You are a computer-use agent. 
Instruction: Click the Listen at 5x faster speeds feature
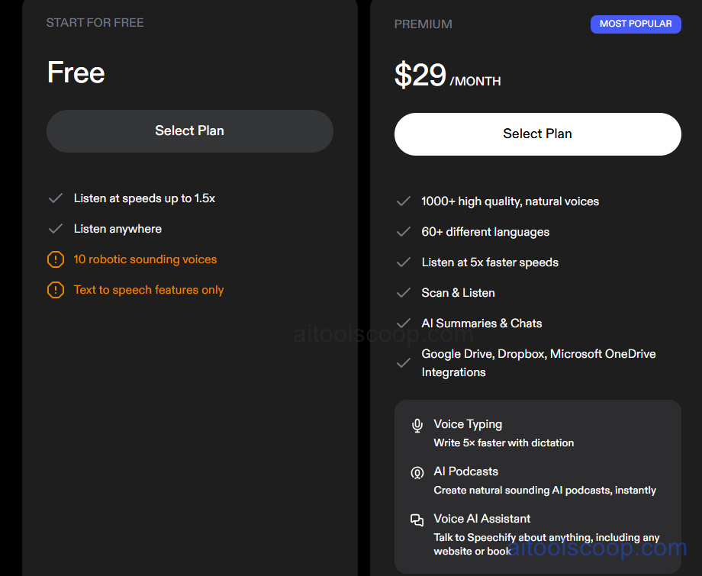pos(489,262)
